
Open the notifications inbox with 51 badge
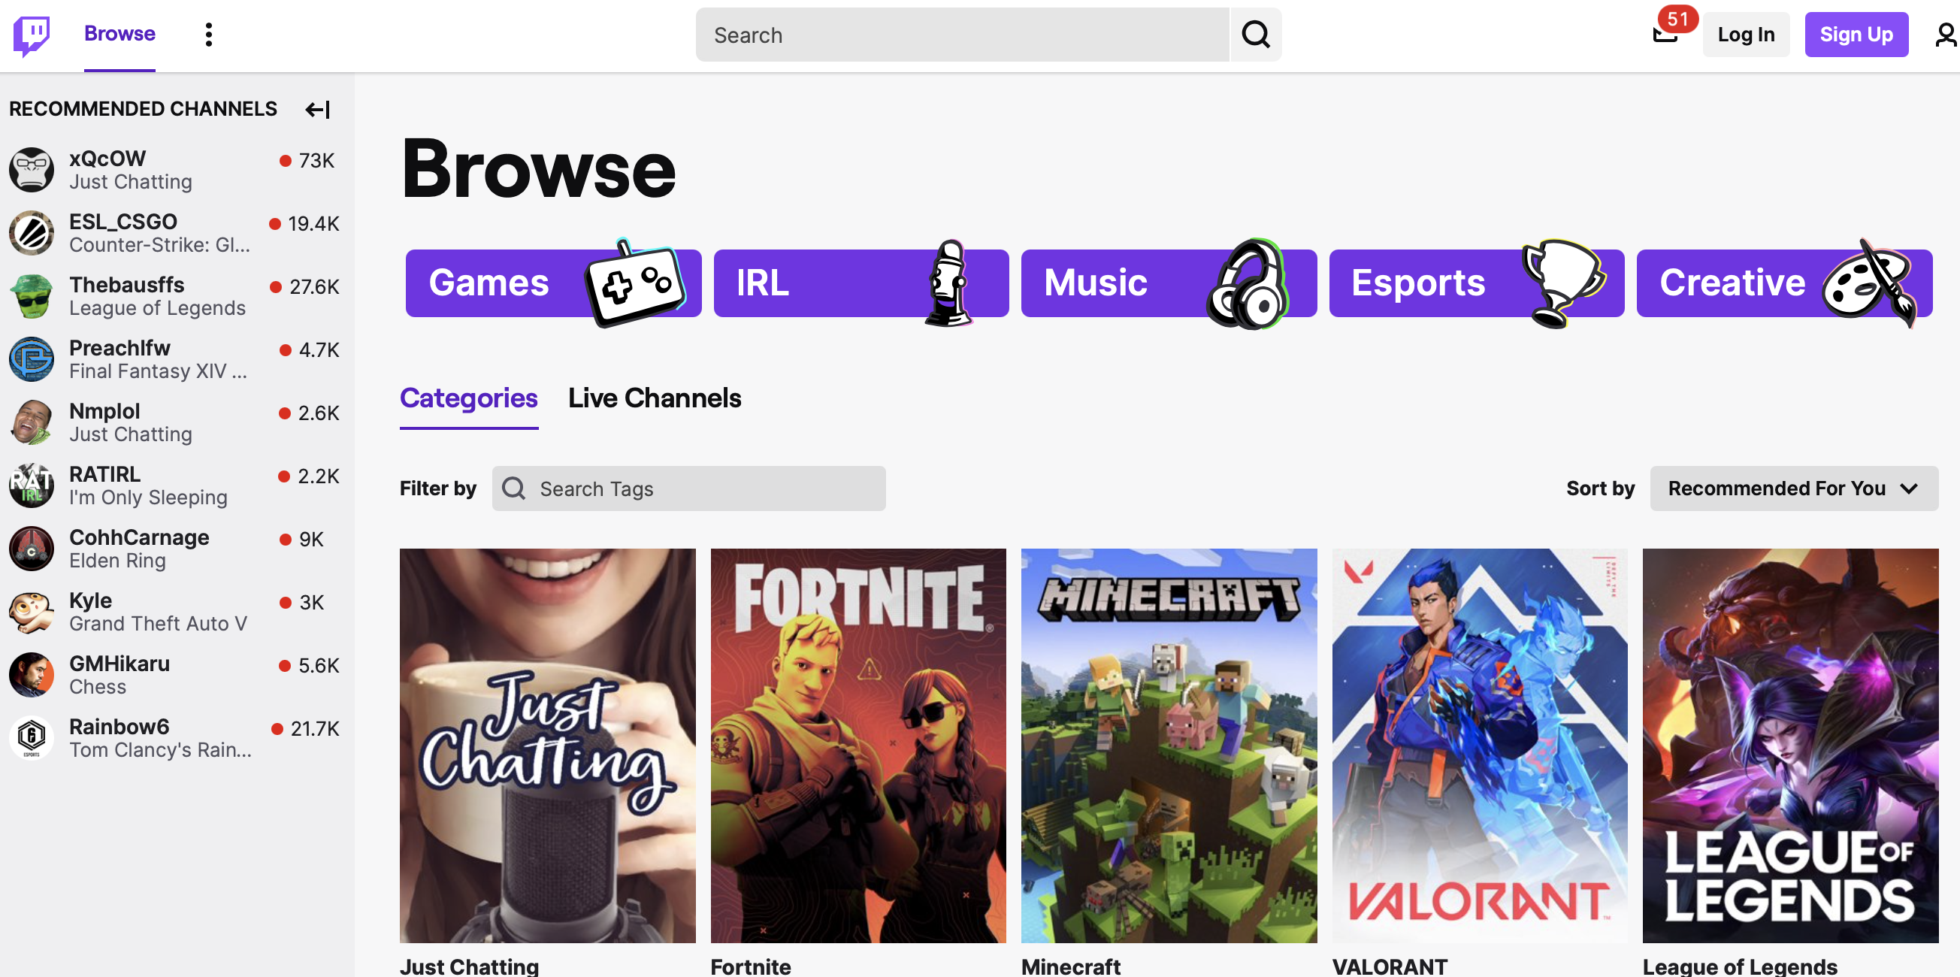click(x=1665, y=35)
